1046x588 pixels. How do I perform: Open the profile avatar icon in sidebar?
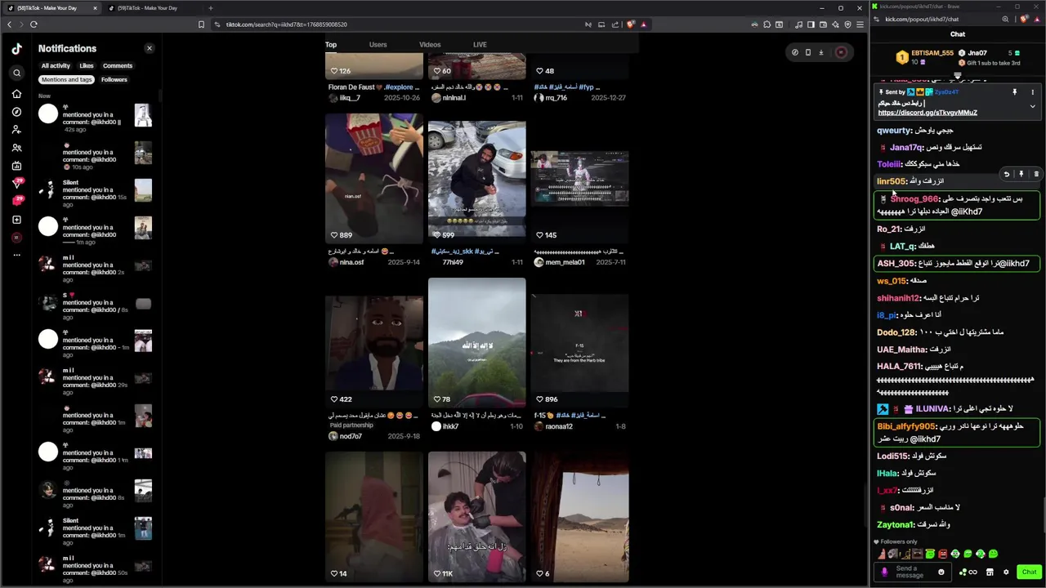pyautogui.click(x=16, y=238)
